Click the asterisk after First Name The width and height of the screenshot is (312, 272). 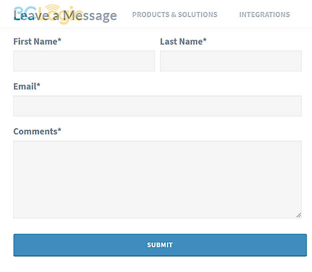[x=60, y=41]
